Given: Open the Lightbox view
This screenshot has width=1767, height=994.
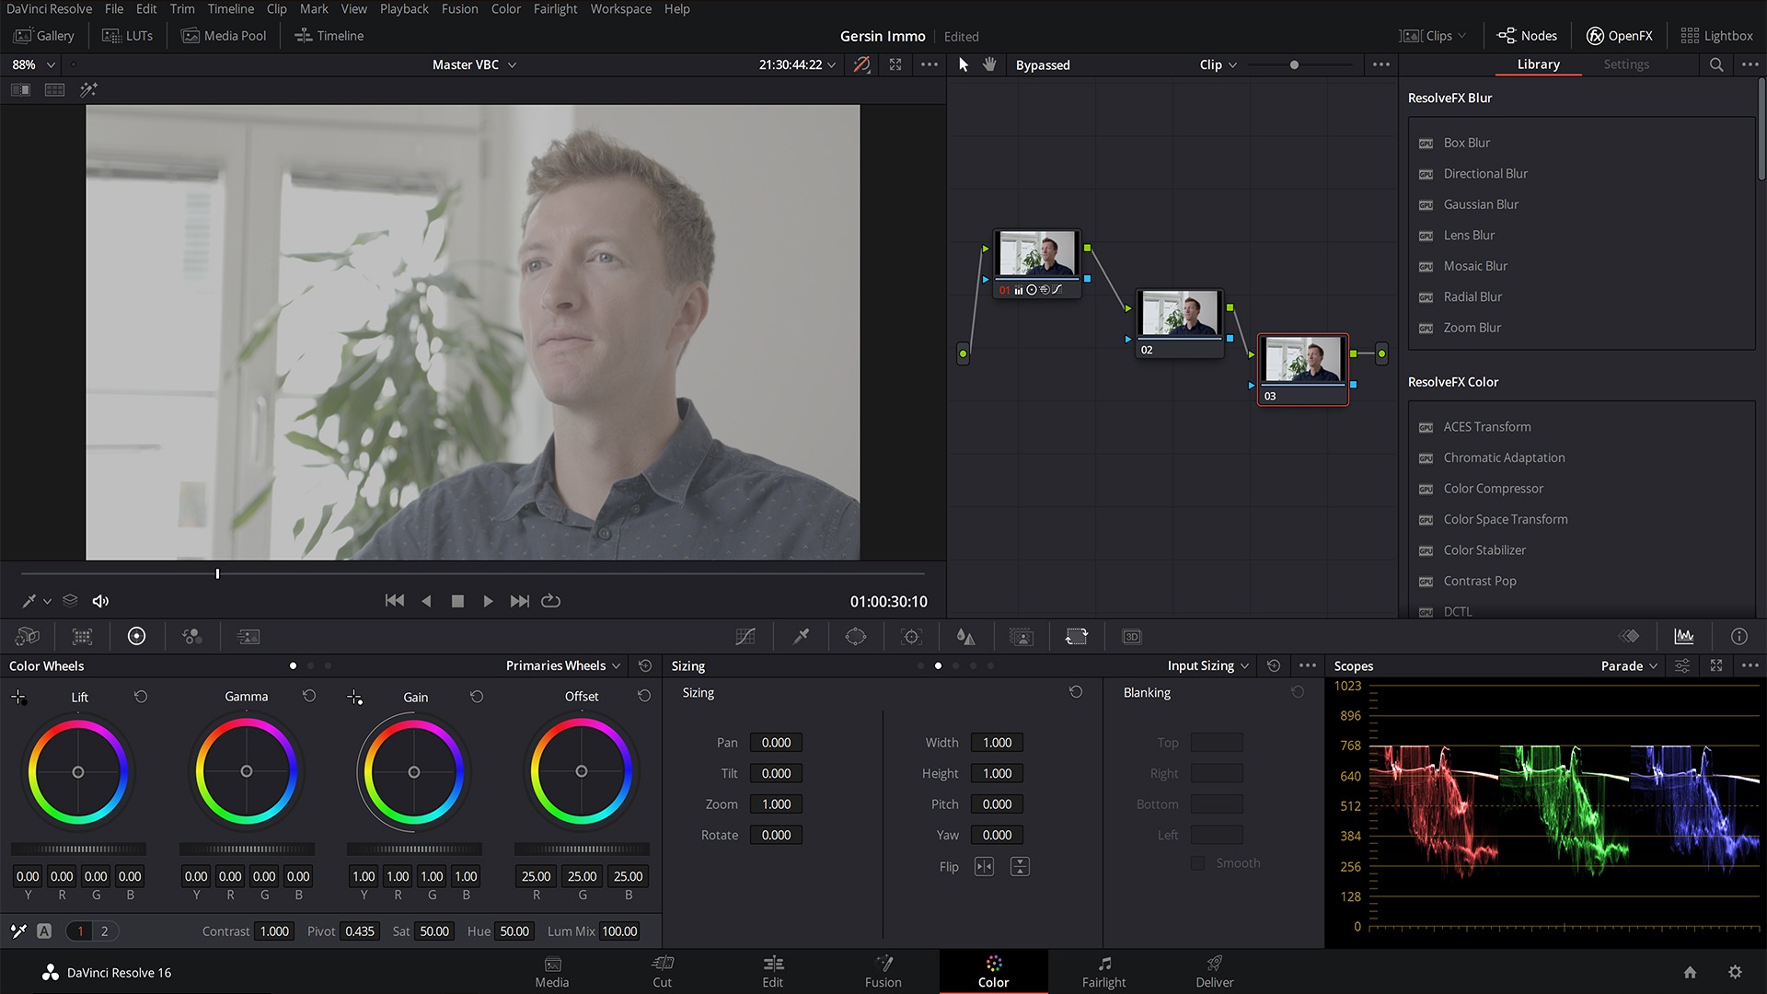Looking at the screenshot, I should (x=1717, y=35).
